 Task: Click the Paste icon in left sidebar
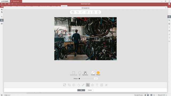[x=2, y=12]
